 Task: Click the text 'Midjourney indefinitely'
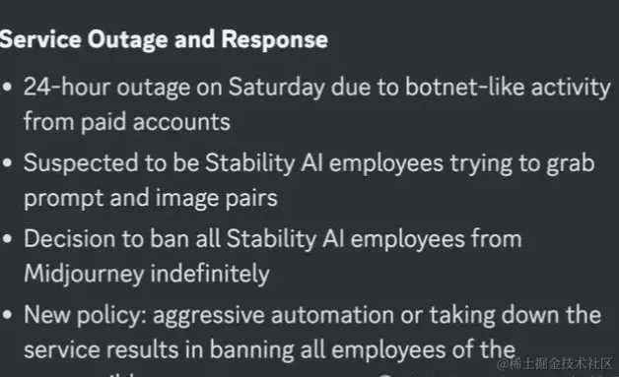tap(147, 274)
